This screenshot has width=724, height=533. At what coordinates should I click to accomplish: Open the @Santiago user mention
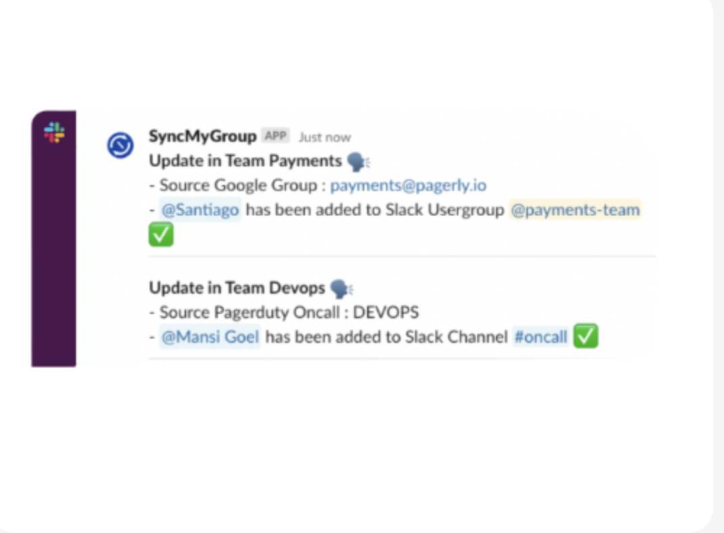[200, 210]
